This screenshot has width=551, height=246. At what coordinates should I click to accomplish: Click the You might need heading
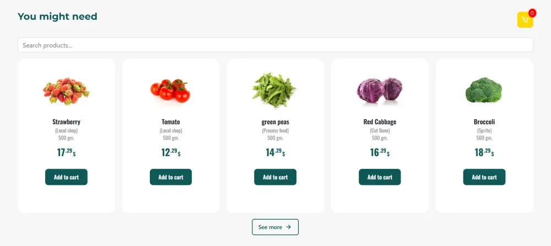click(57, 17)
